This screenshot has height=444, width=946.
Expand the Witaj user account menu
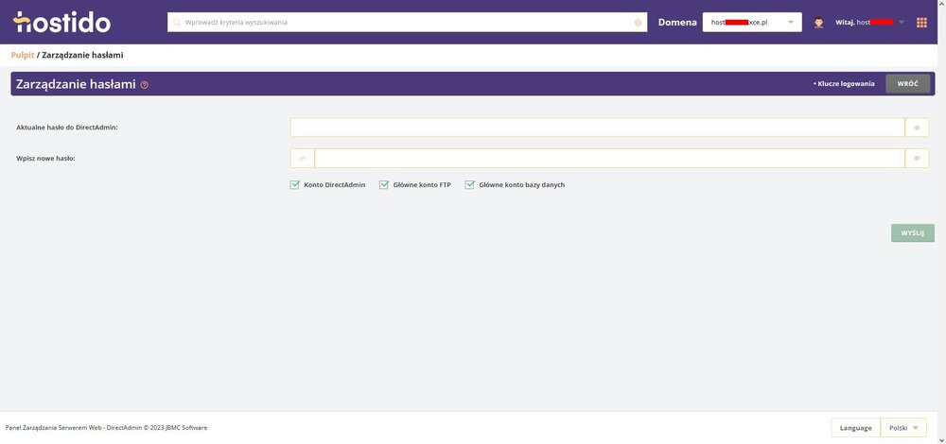[x=901, y=22]
